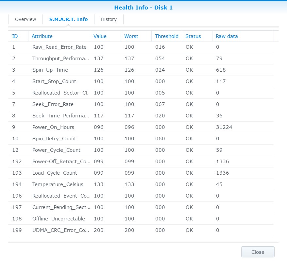Screen dimensions: 287x261
Task: Select the Raw_Read_Error_Rate row
Action: [x=141, y=47]
